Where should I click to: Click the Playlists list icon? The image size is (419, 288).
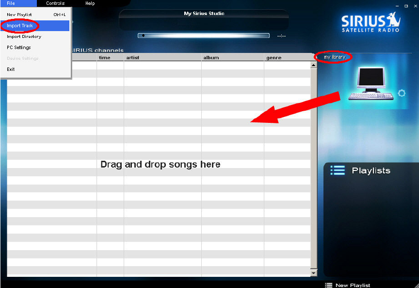(338, 170)
